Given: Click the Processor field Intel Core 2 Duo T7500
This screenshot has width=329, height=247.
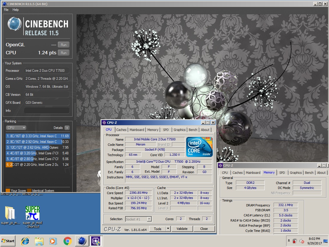Looking at the screenshot, I should point(47,71).
